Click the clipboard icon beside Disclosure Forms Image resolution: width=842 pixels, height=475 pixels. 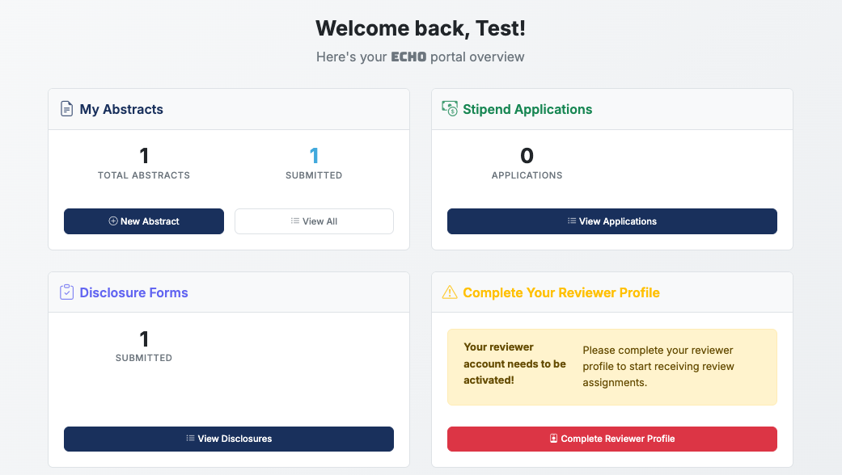pos(67,292)
